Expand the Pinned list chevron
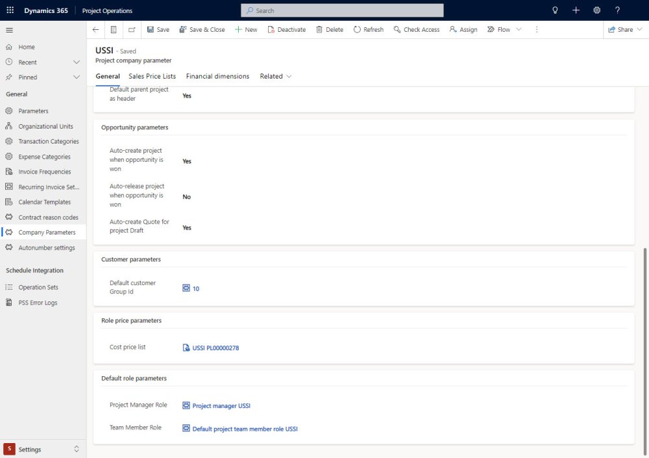This screenshot has width=649, height=458. point(77,77)
